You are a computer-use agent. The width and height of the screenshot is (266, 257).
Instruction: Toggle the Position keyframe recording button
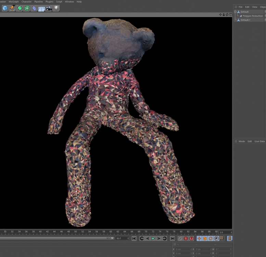[x=199, y=238]
